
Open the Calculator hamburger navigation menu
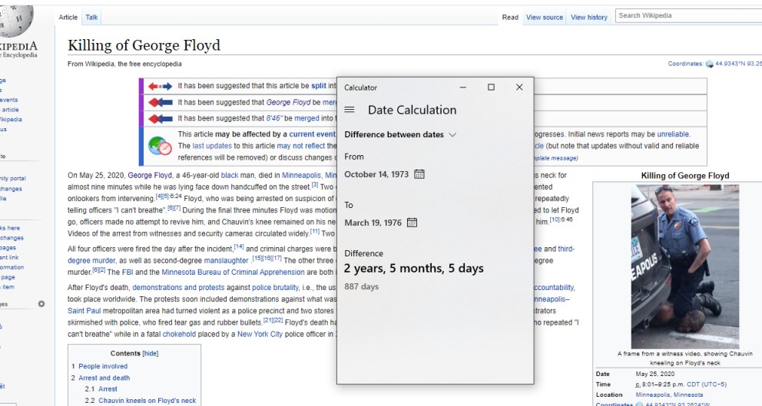tap(350, 110)
